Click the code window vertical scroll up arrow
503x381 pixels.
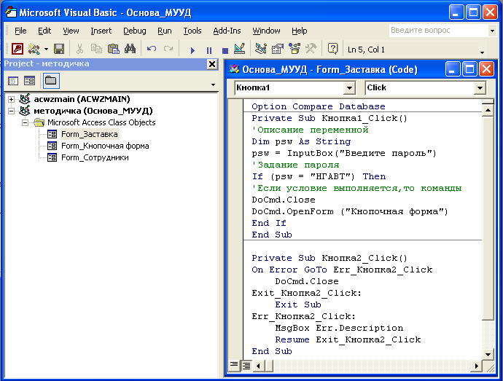488,110
